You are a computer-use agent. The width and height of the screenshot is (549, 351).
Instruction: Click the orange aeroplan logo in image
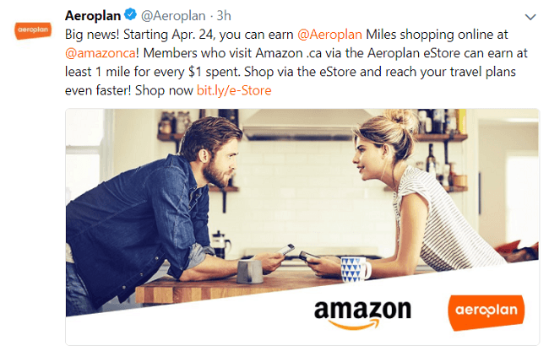(x=486, y=312)
